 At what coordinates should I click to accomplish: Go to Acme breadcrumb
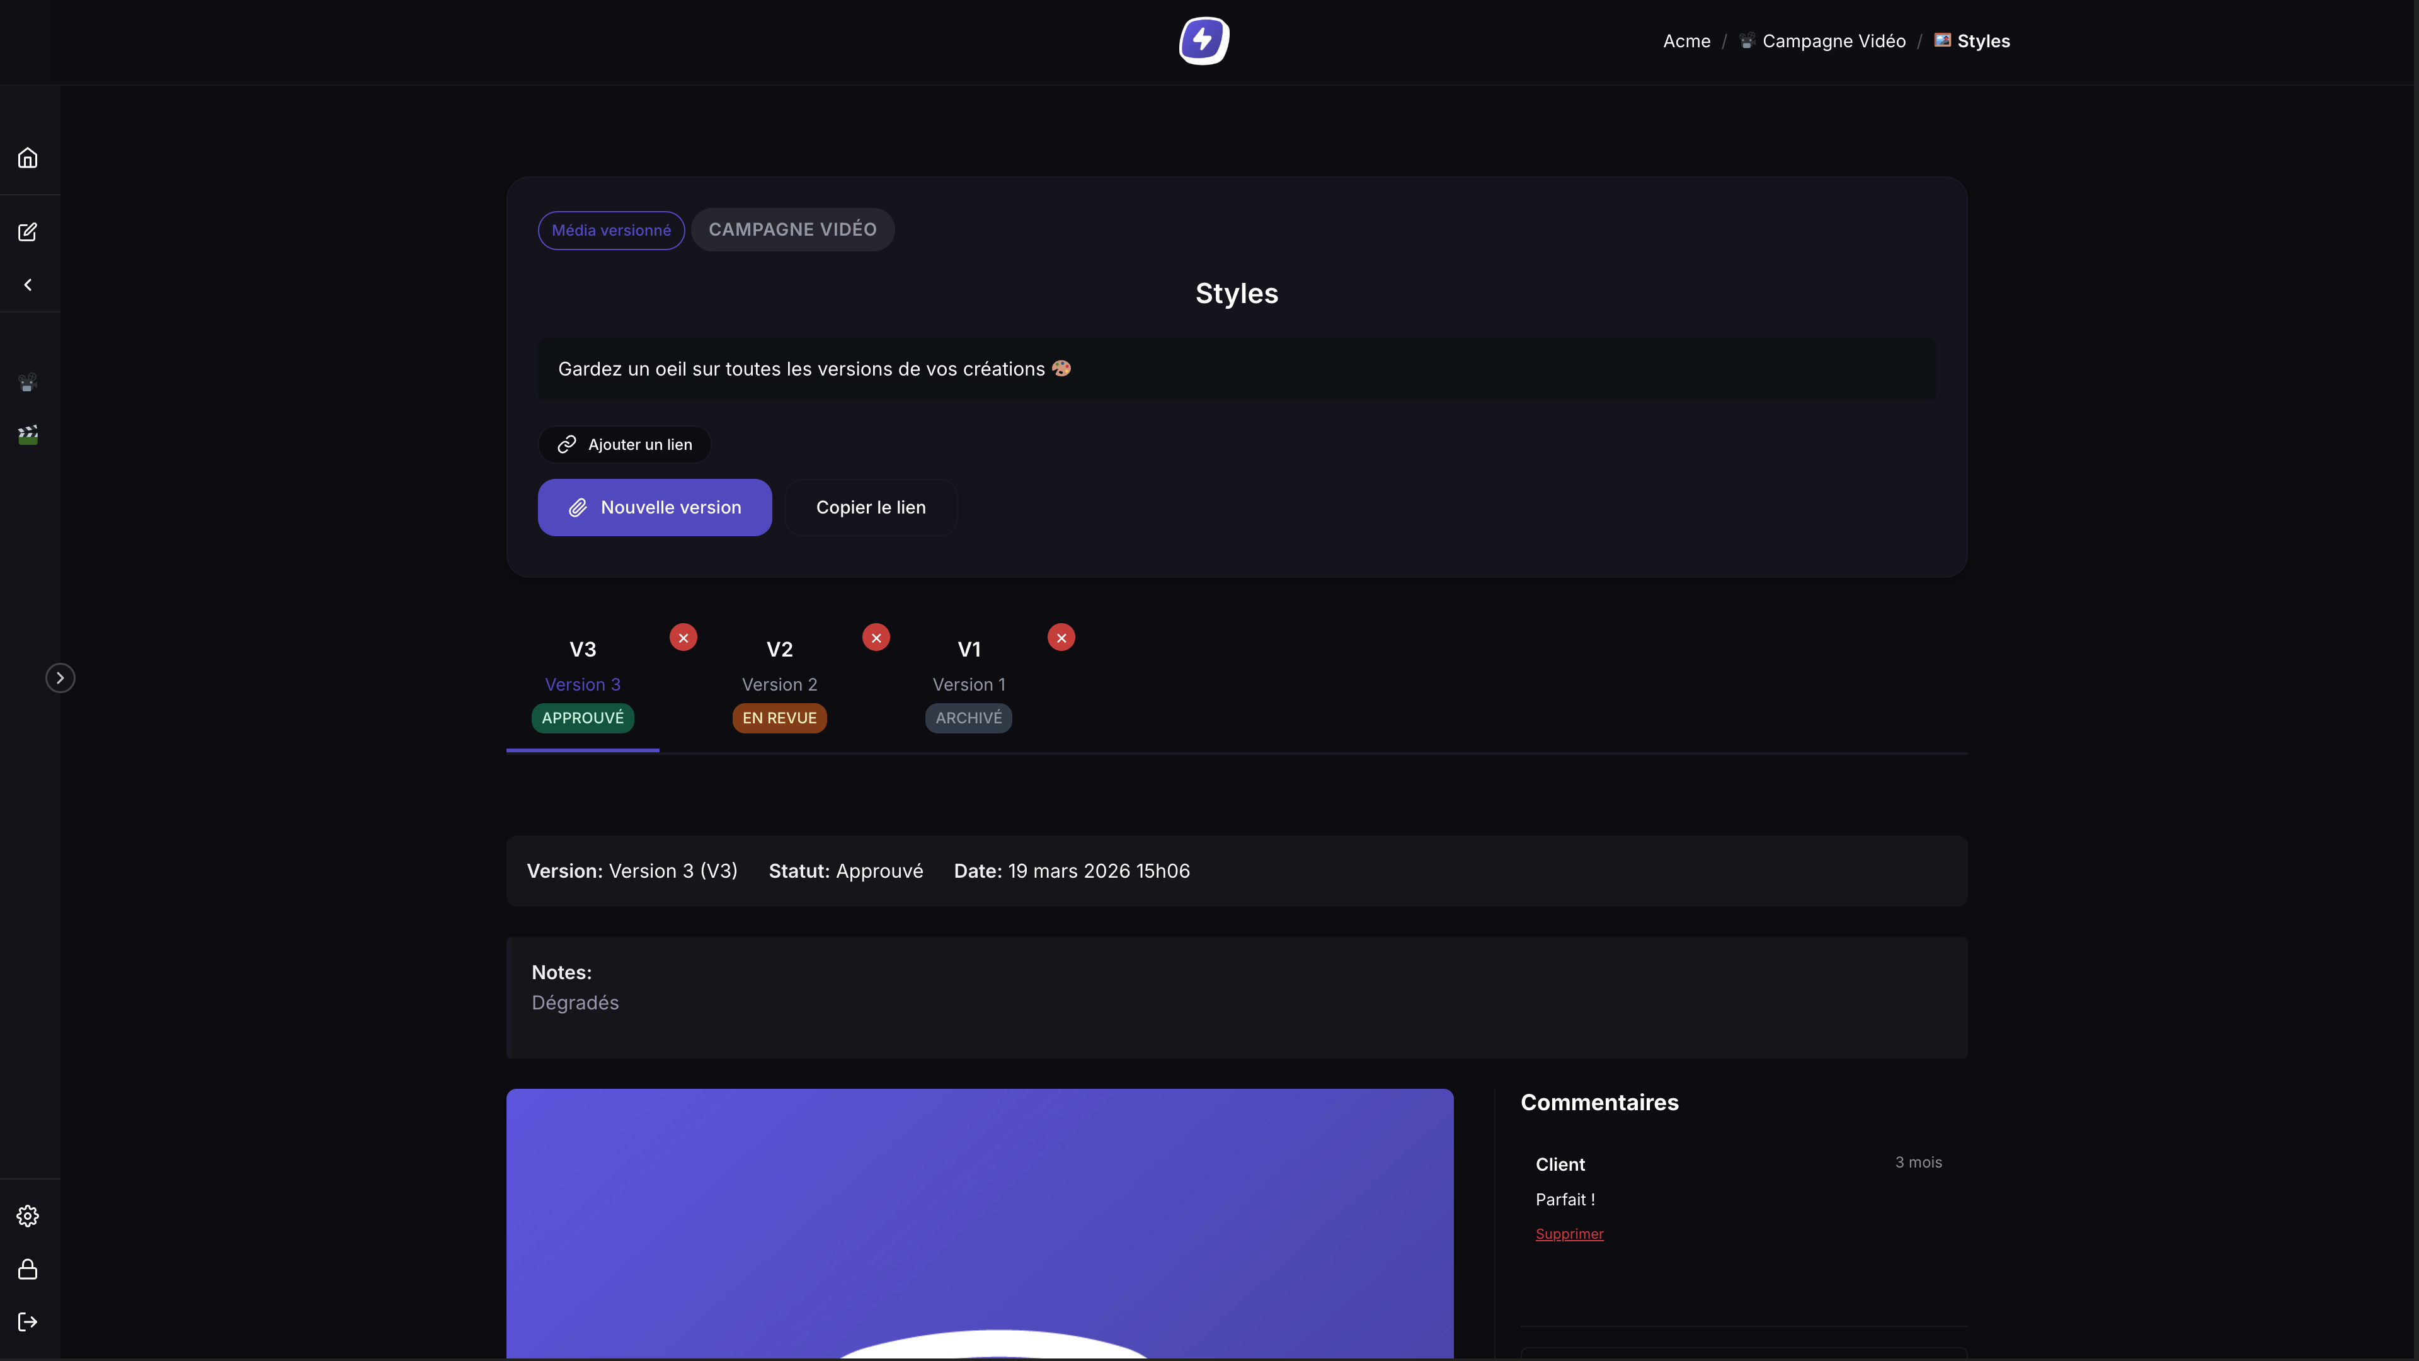pyautogui.click(x=1686, y=42)
